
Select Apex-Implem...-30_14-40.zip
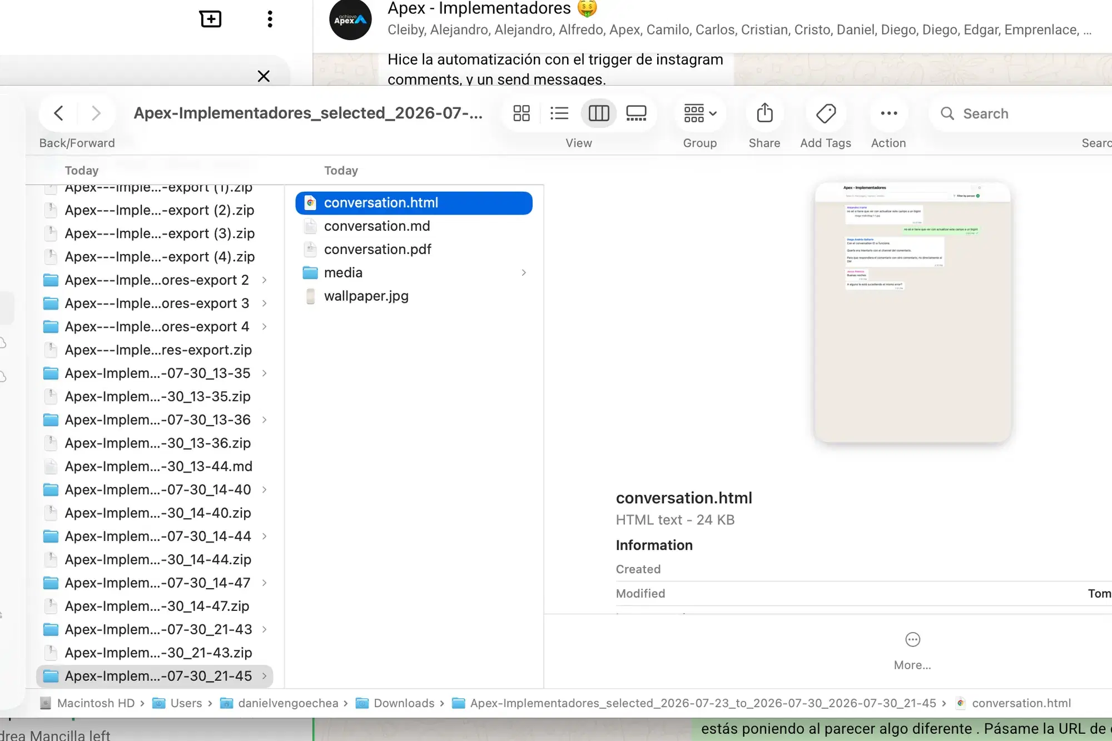pos(155,513)
